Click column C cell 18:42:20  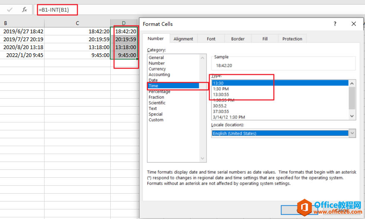[77, 32]
